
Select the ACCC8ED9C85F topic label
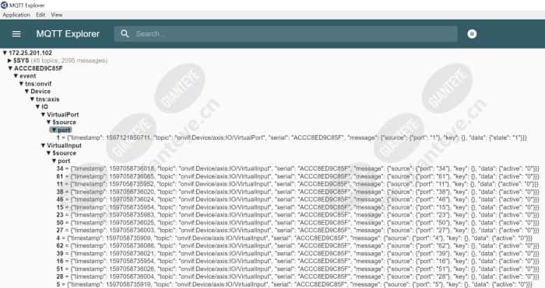coord(38,68)
